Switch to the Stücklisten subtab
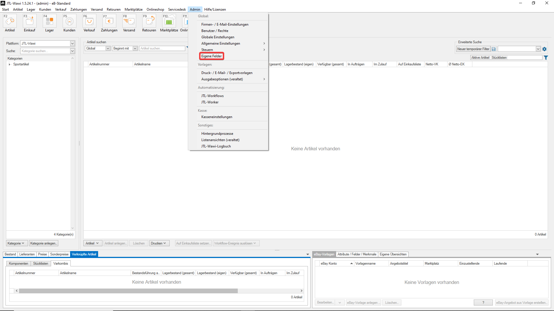This screenshot has width=554, height=311. click(41, 263)
